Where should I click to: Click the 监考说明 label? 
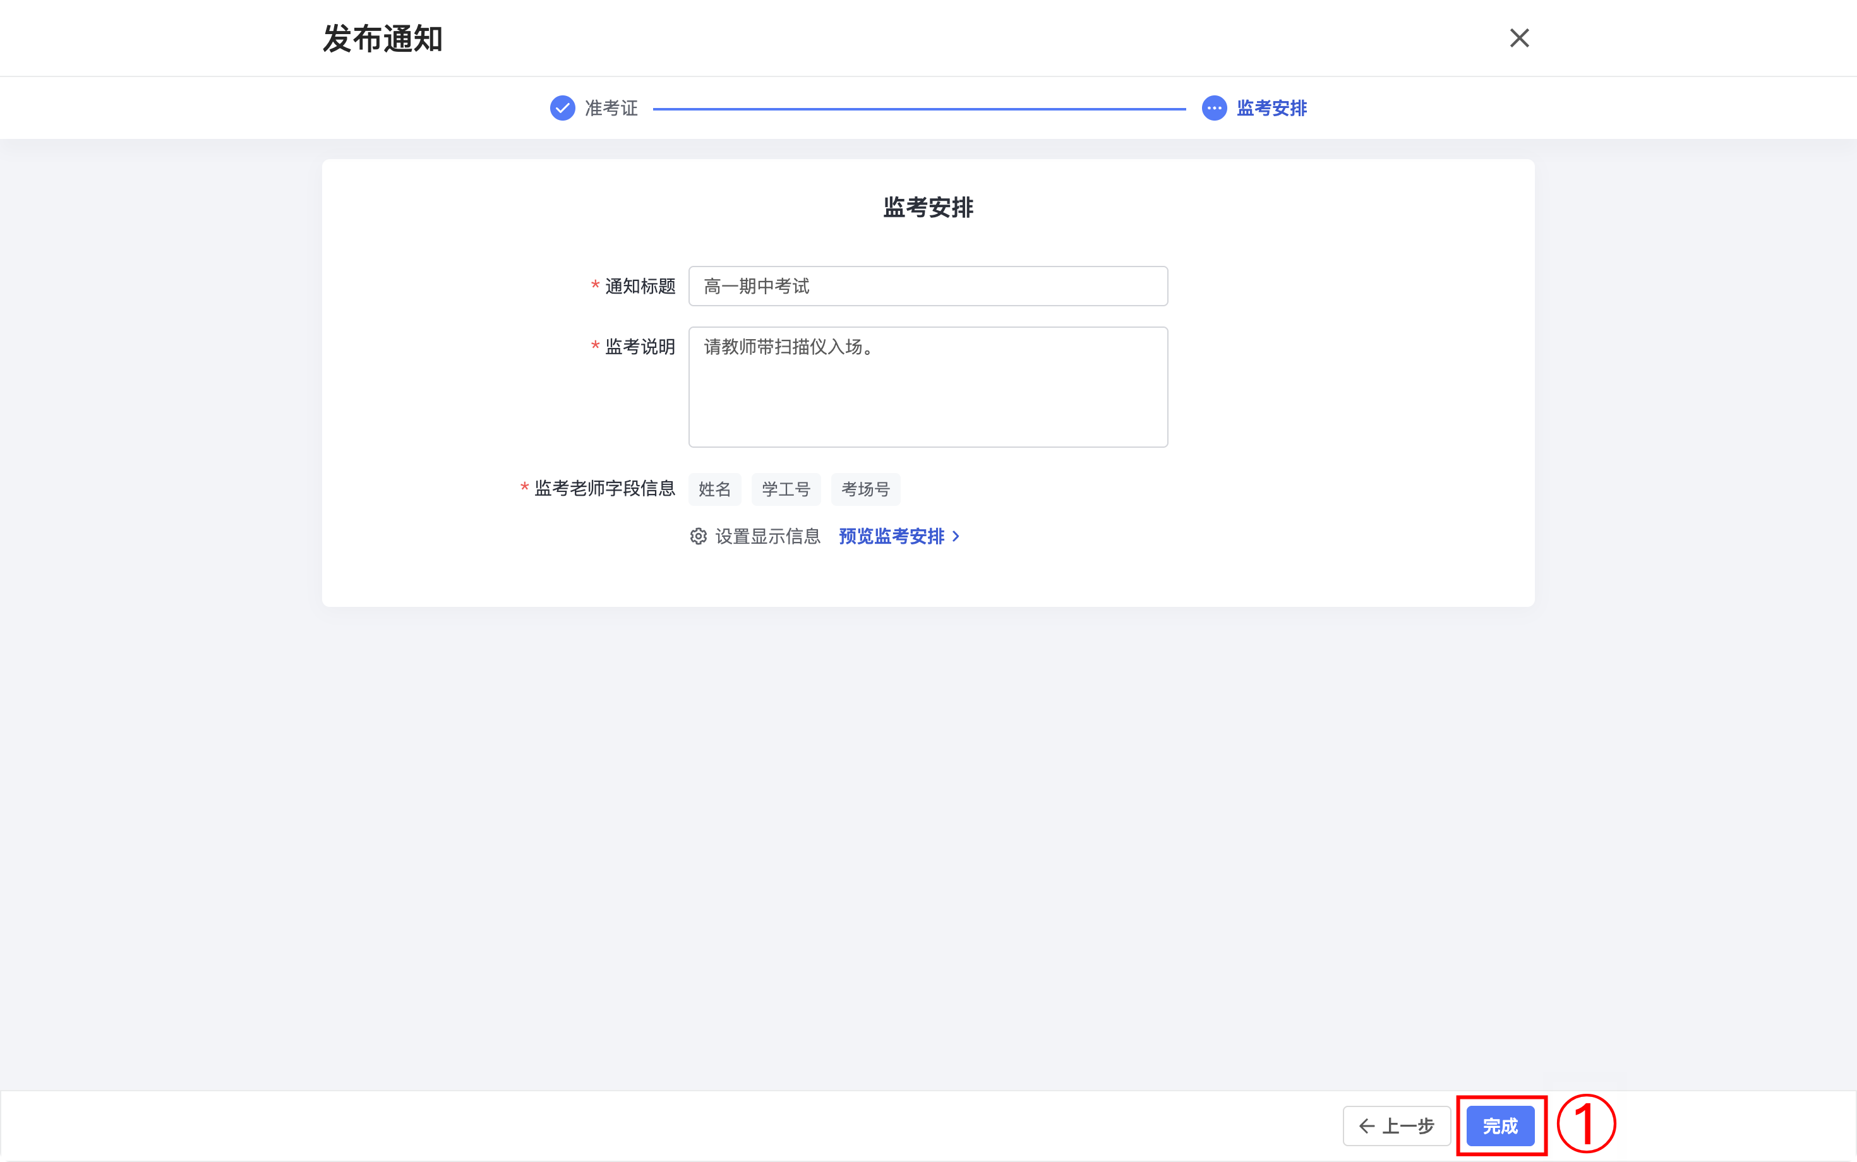click(640, 347)
